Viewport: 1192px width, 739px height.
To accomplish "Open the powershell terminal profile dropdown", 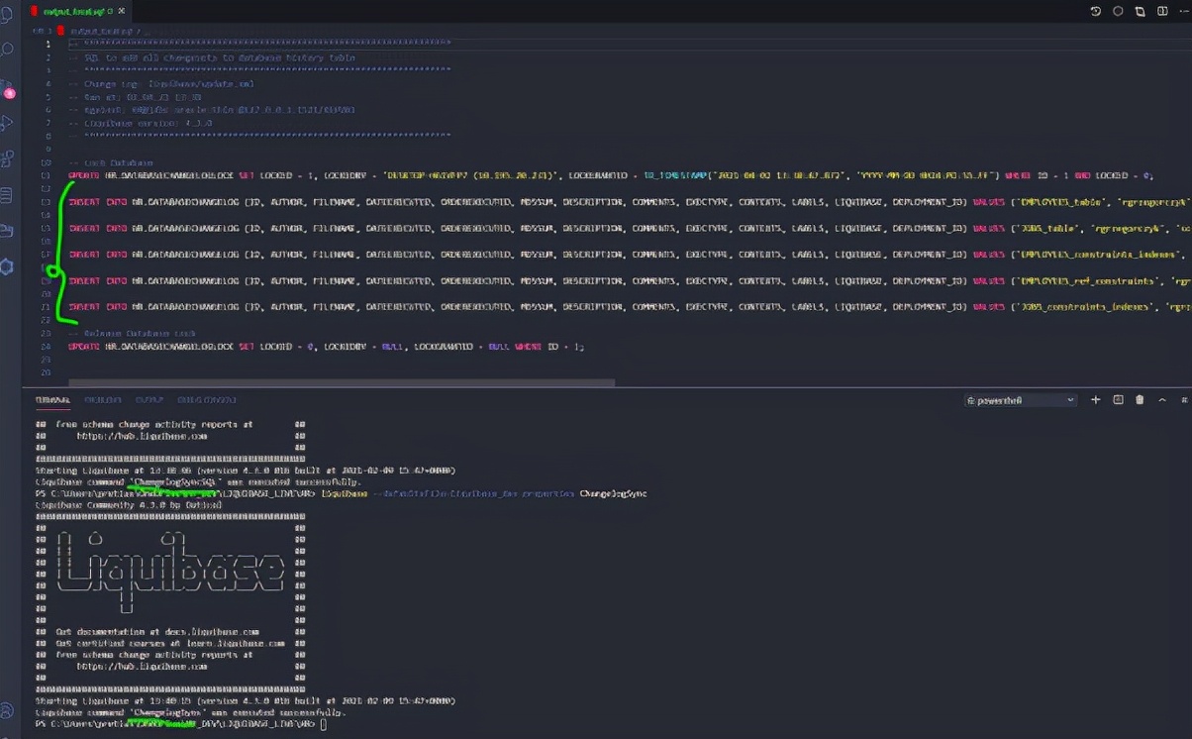I will click(1021, 400).
